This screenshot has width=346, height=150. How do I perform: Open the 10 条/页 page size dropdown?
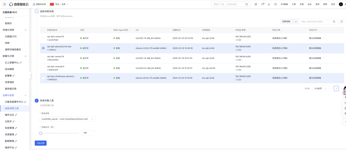(x=320, y=89)
